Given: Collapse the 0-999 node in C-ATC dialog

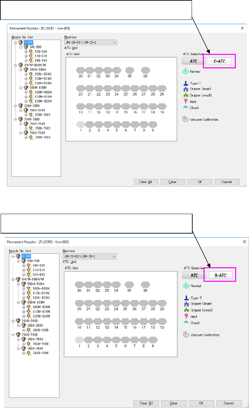Looking at the screenshot, I should point(16,43).
